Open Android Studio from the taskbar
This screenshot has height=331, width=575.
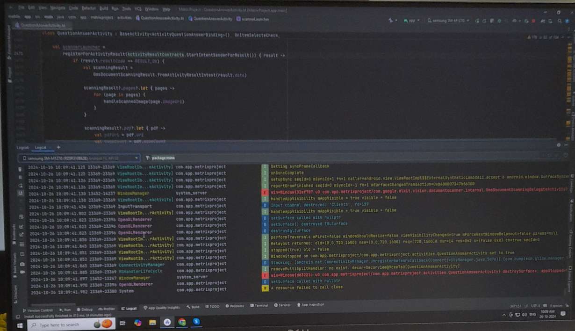tap(167, 322)
